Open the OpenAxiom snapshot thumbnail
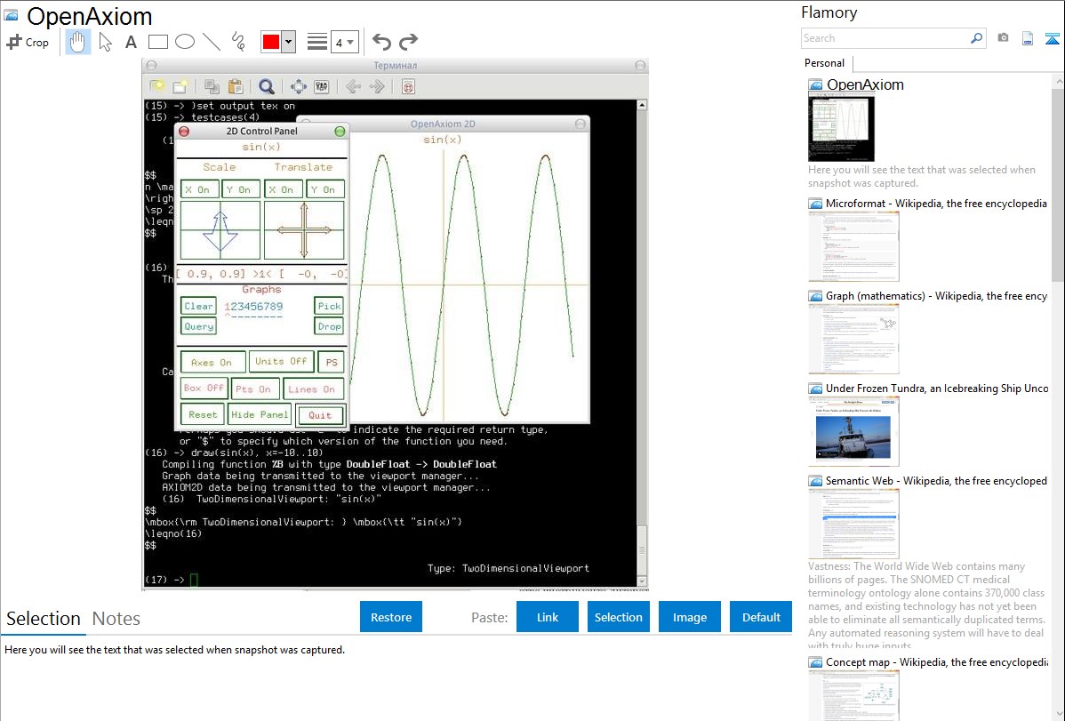Screen dimensions: 1065x721 pyautogui.click(x=841, y=128)
